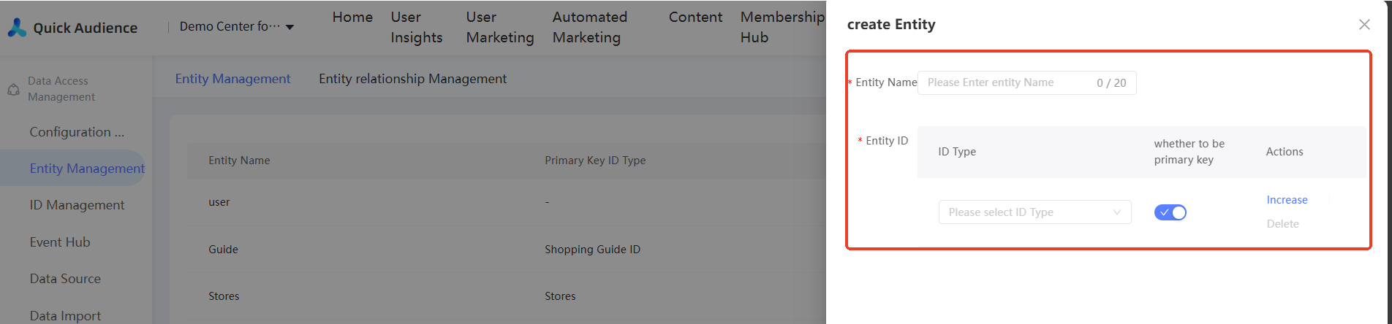Open ID Management in sidebar
Screen dimensions: 1392x324
tap(77, 205)
